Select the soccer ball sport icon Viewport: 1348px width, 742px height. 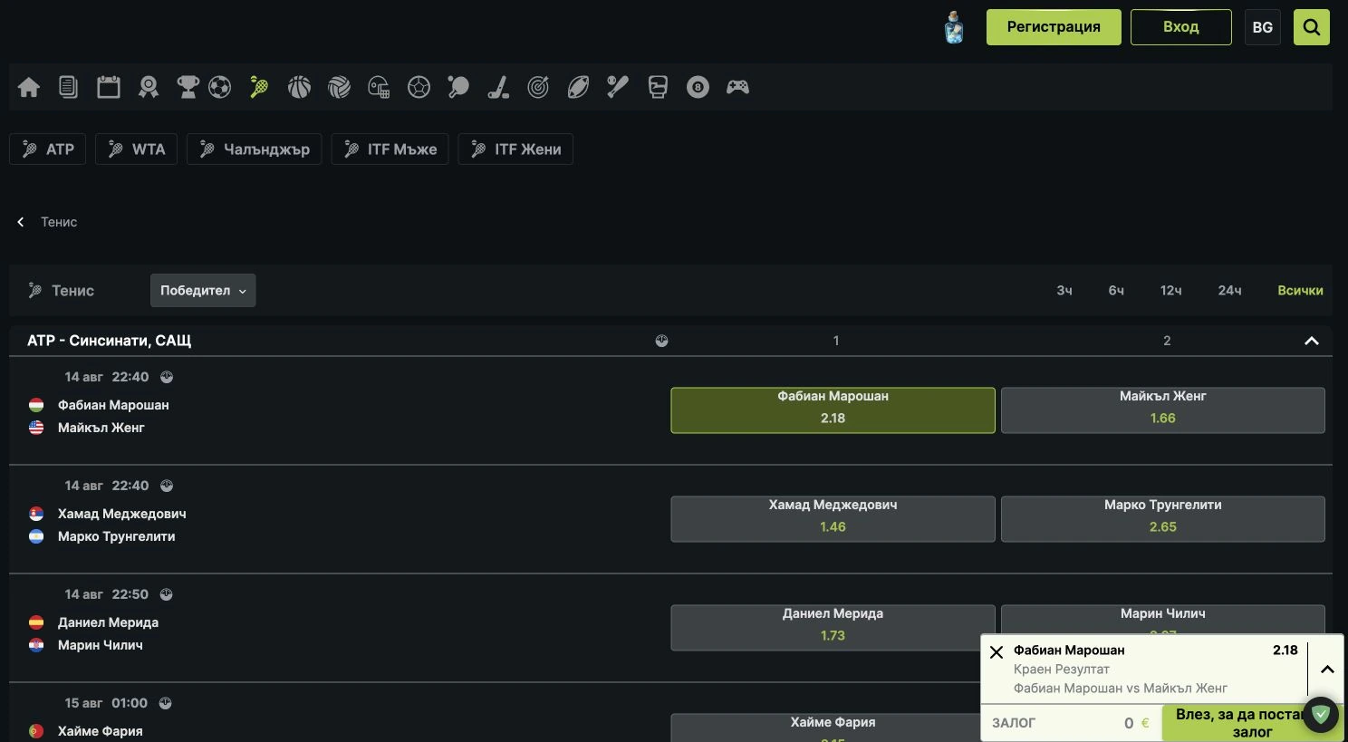219,87
